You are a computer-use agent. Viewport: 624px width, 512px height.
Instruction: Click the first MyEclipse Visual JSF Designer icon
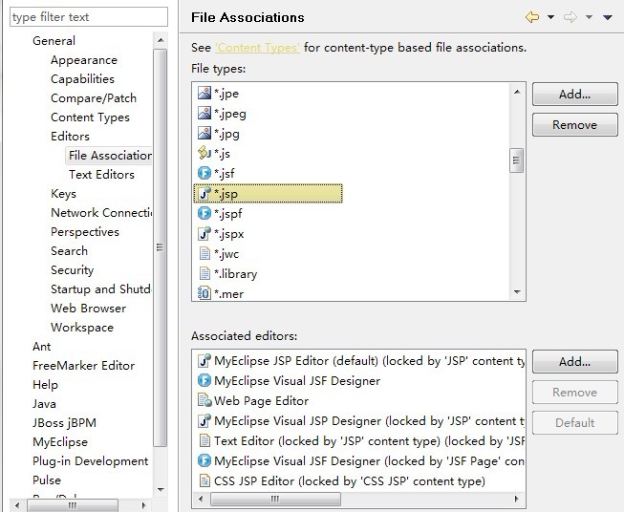tap(204, 381)
